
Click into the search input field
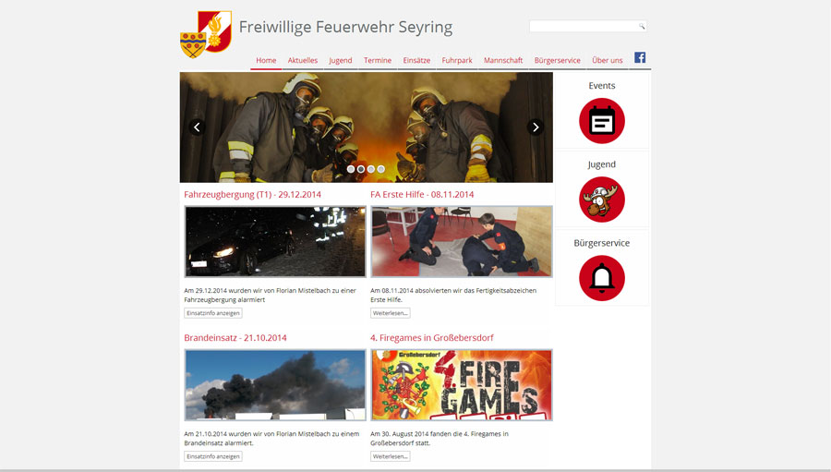click(x=583, y=26)
